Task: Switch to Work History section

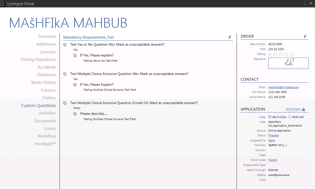Action: [x=43, y=83]
